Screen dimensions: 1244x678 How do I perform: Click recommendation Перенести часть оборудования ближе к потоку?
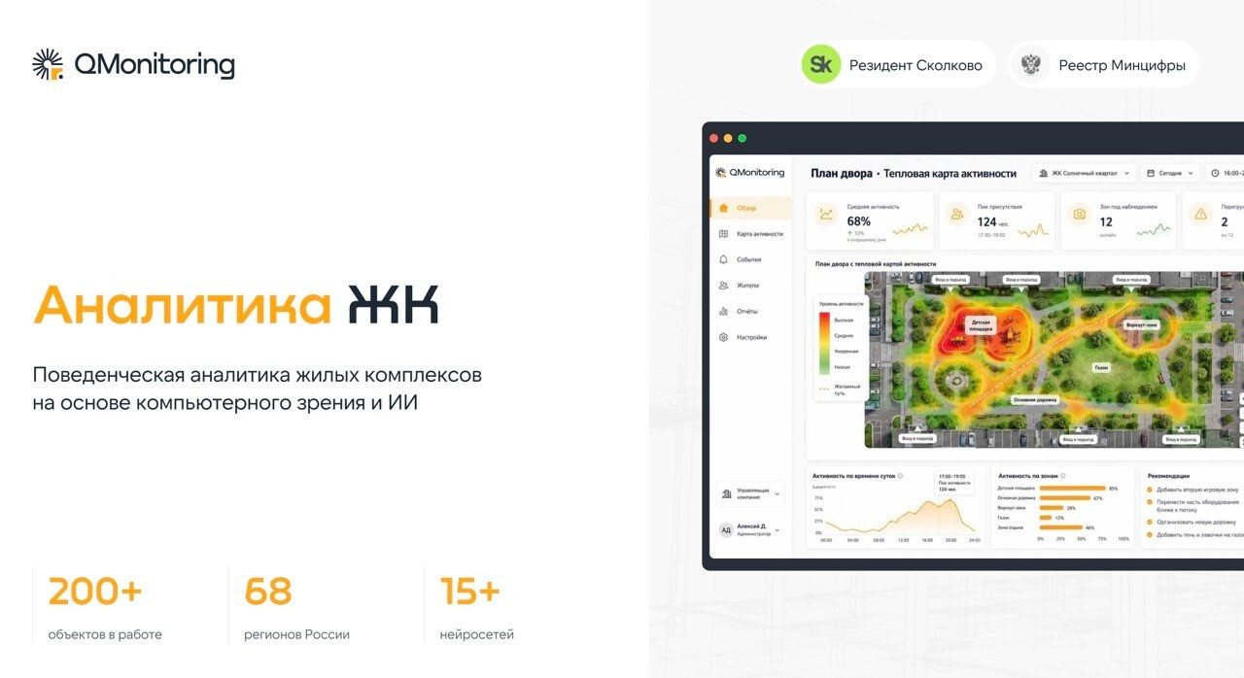click(1194, 505)
